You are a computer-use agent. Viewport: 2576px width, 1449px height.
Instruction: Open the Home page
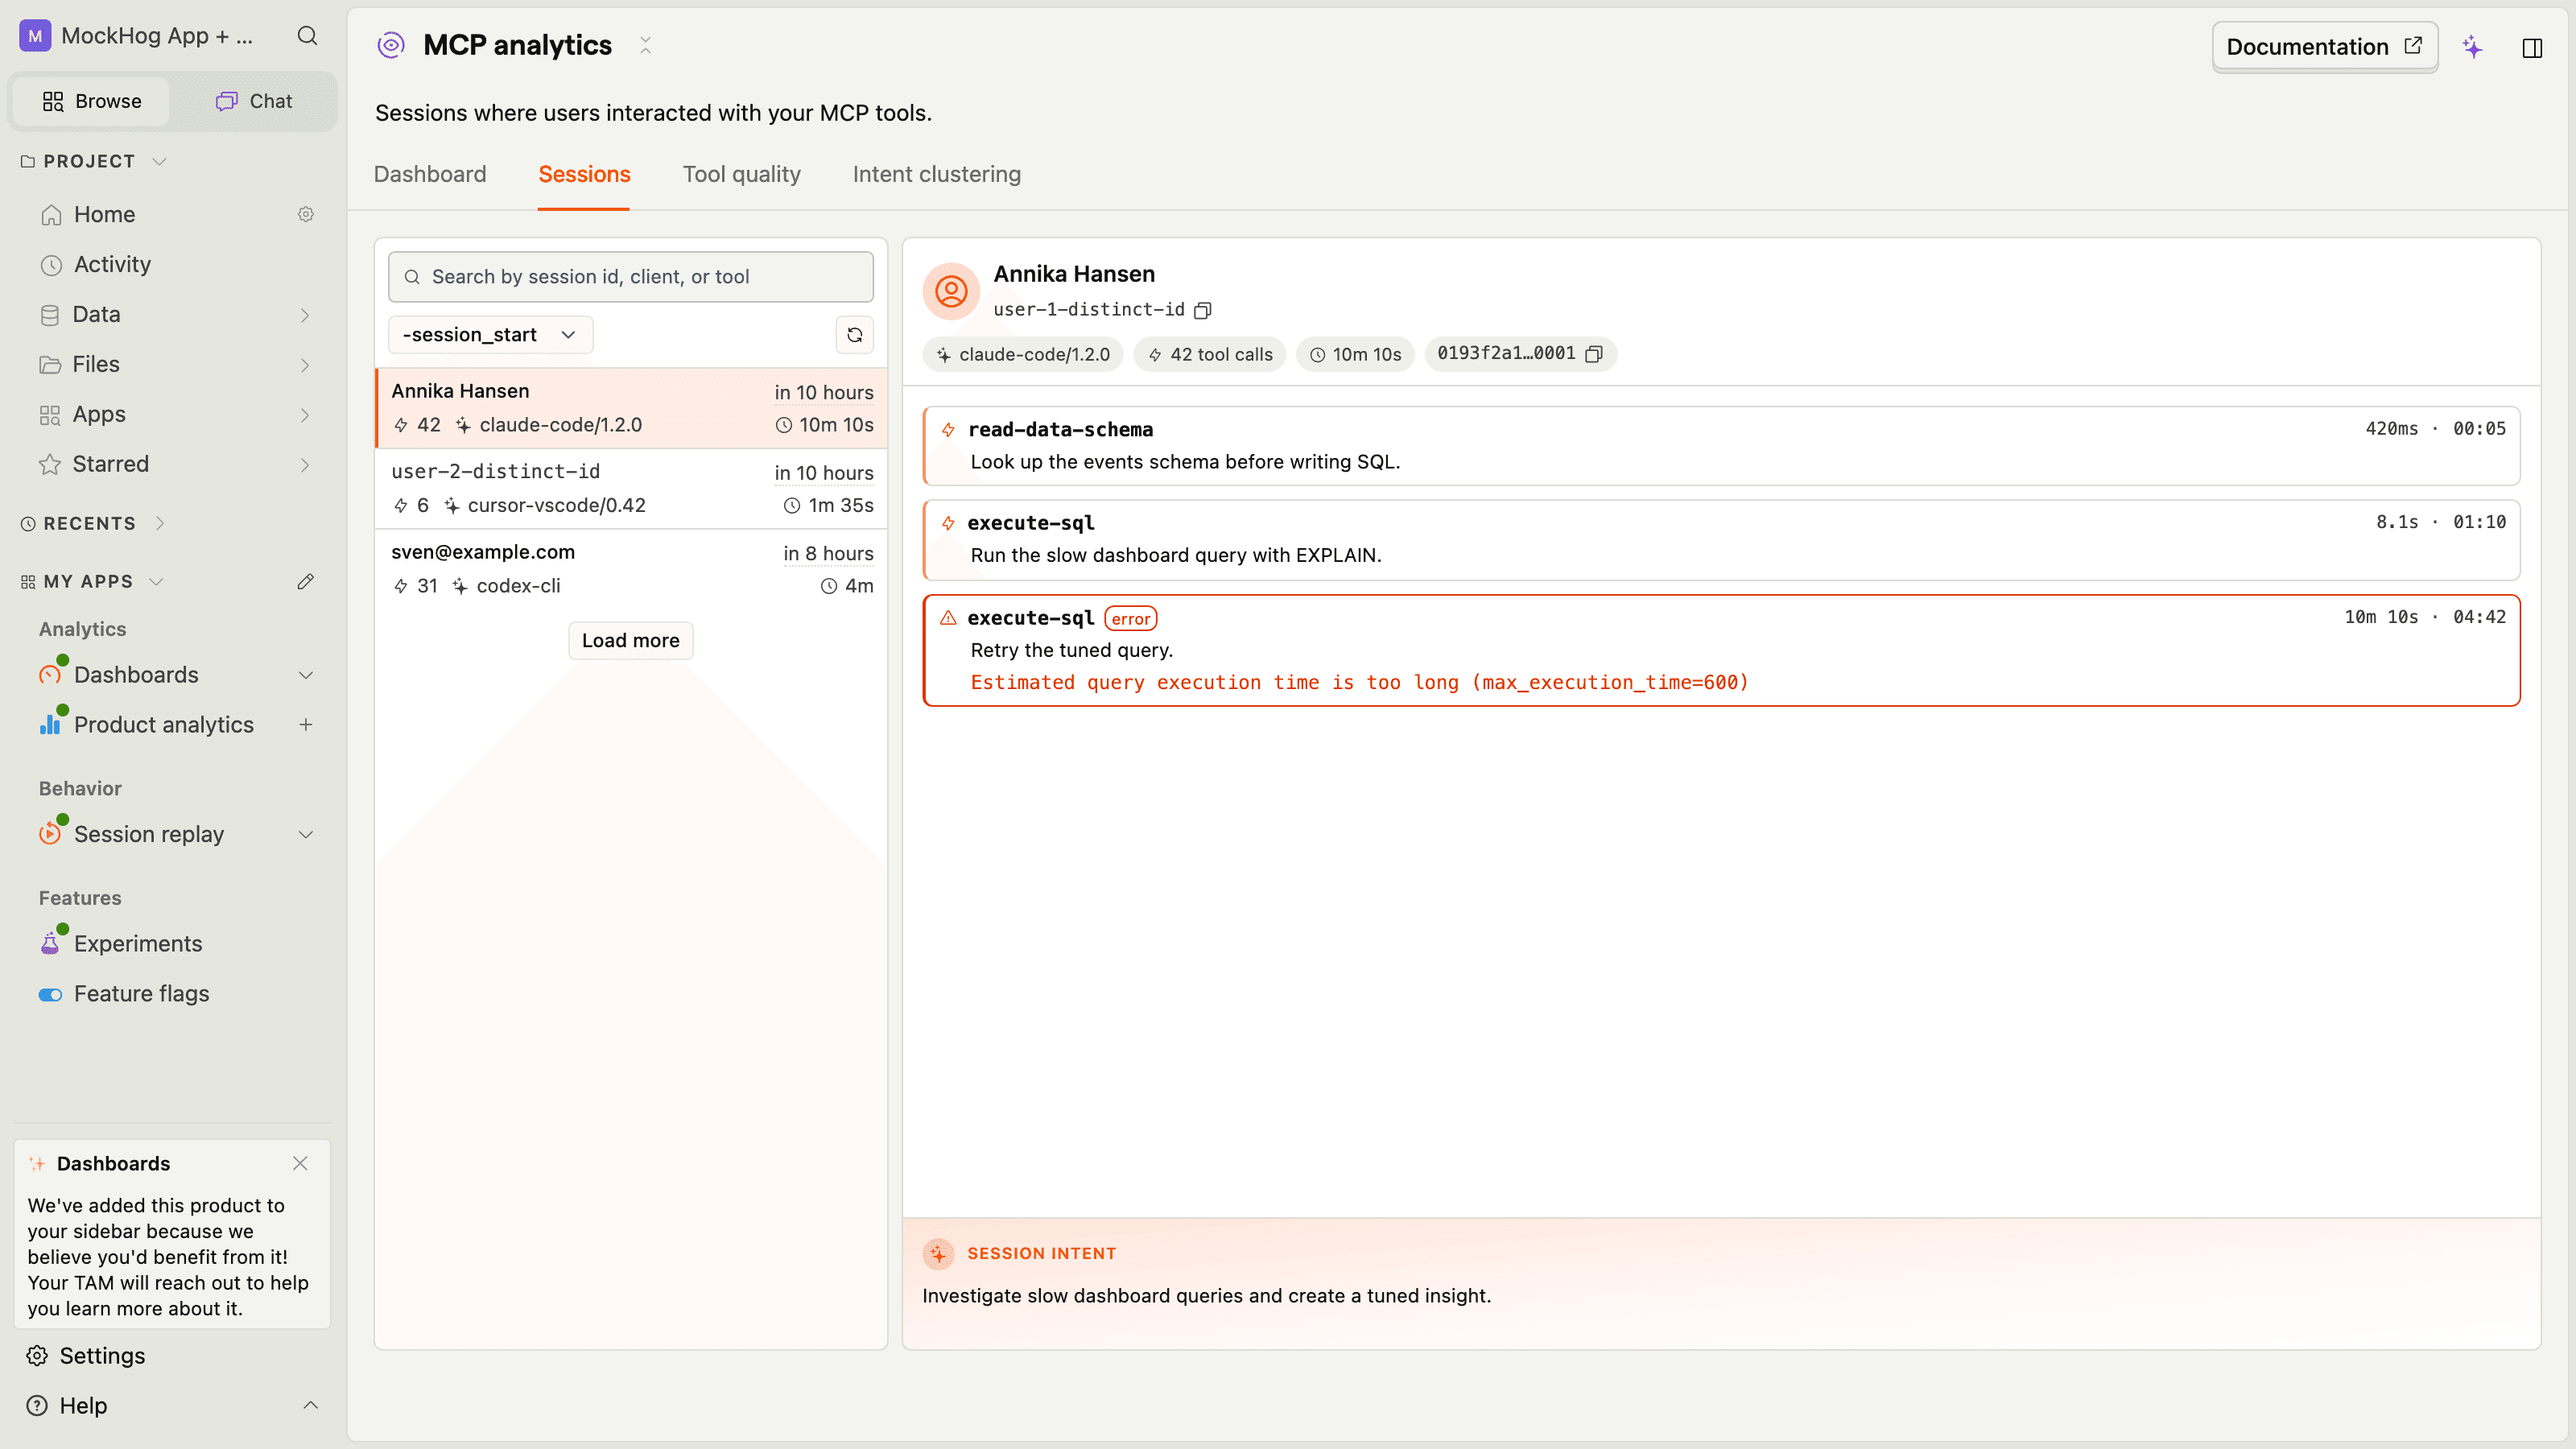pyautogui.click(x=104, y=214)
